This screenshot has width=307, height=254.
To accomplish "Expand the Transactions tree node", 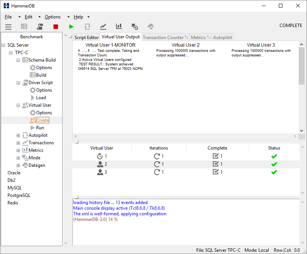I will (x=18, y=143).
